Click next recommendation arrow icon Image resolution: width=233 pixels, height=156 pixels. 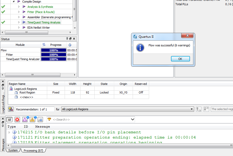[206, 109]
